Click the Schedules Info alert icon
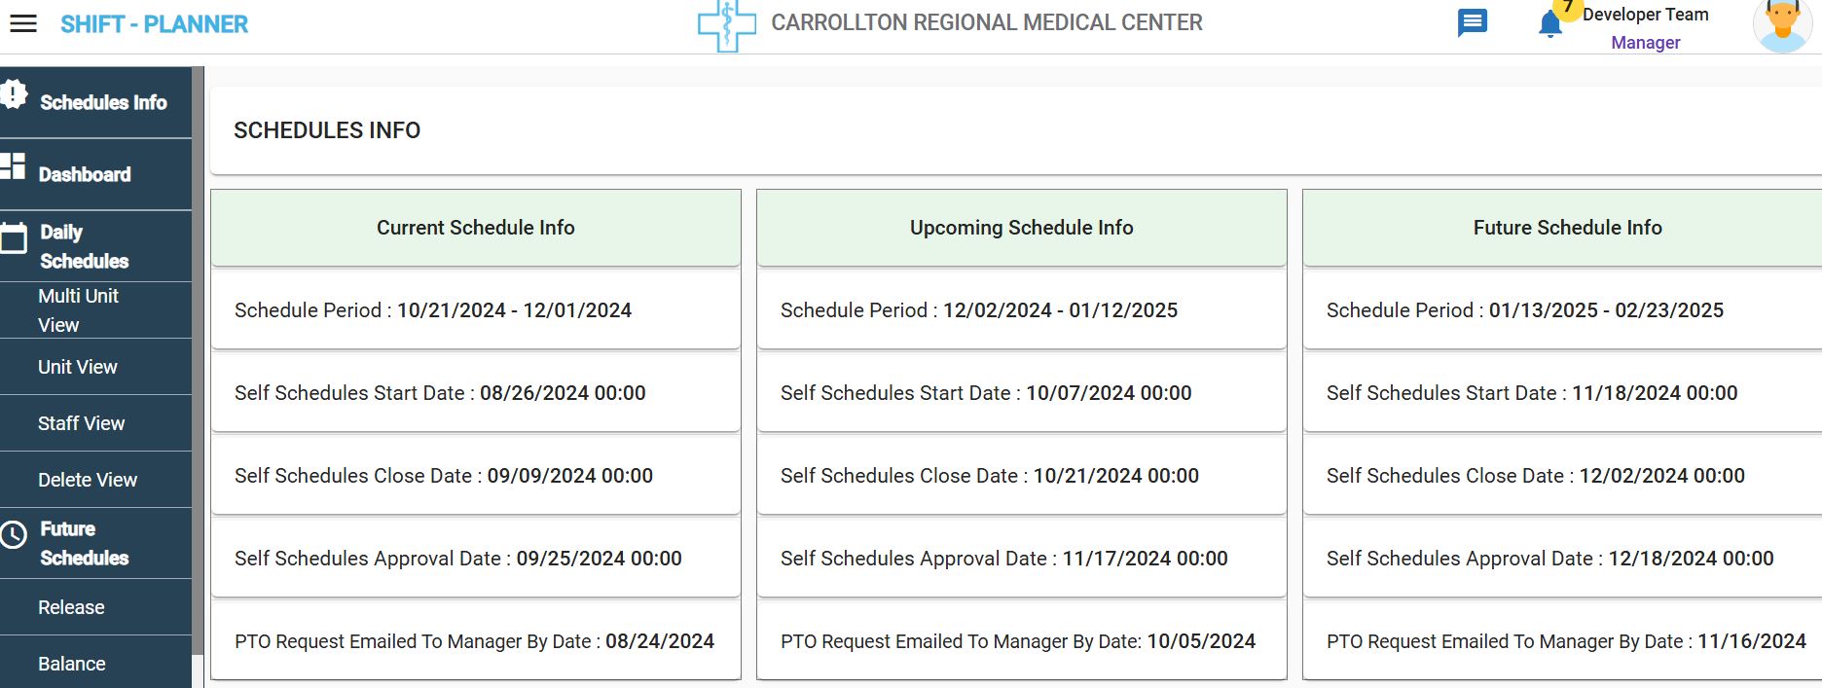Viewport: 1822px width, 688px height. [14, 94]
